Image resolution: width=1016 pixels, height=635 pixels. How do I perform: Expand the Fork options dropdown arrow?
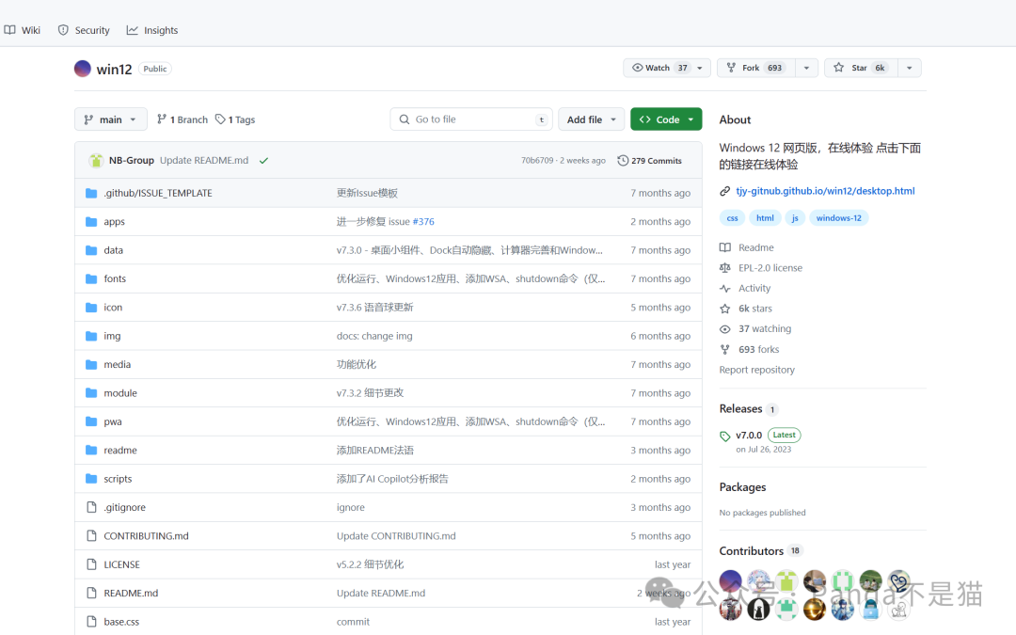click(x=807, y=68)
